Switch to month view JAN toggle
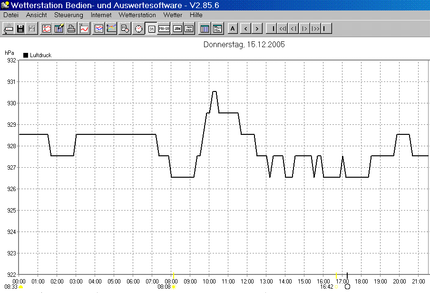 [x=177, y=29]
